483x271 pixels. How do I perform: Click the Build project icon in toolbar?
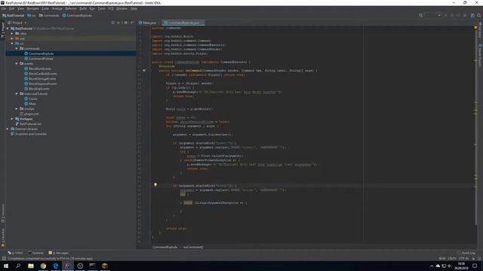[x=420, y=15]
